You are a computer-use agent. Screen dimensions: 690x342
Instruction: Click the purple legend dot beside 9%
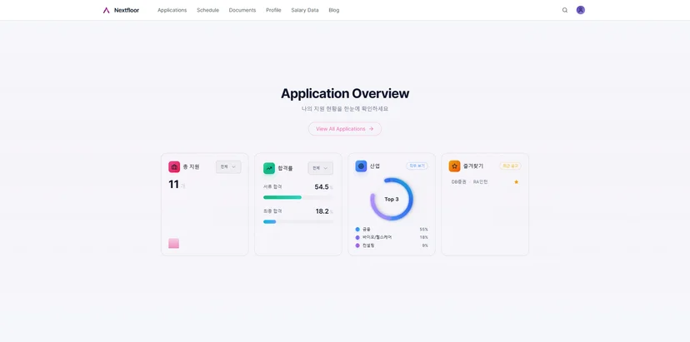click(x=357, y=245)
